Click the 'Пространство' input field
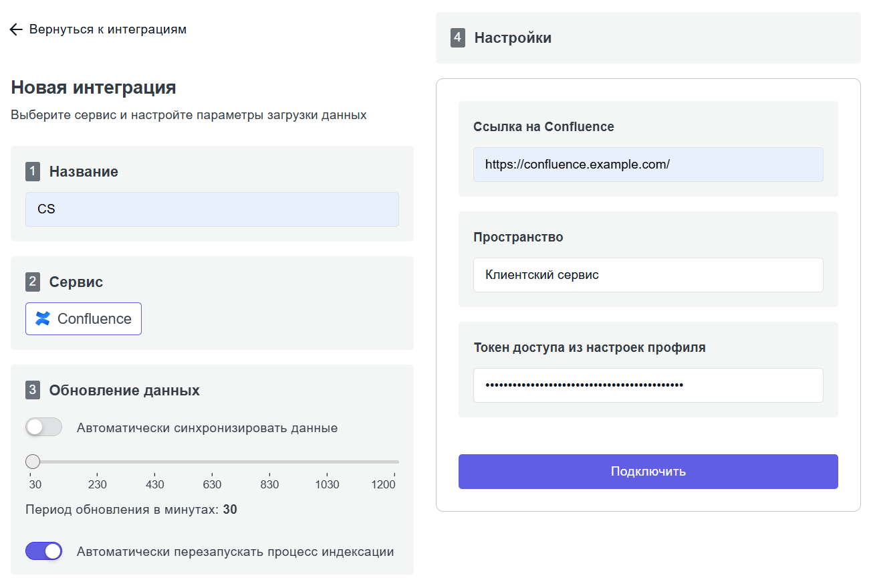The width and height of the screenshot is (869, 584). pyautogui.click(x=648, y=275)
